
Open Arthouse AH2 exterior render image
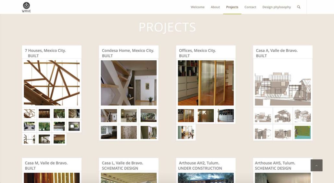[206, 178]
